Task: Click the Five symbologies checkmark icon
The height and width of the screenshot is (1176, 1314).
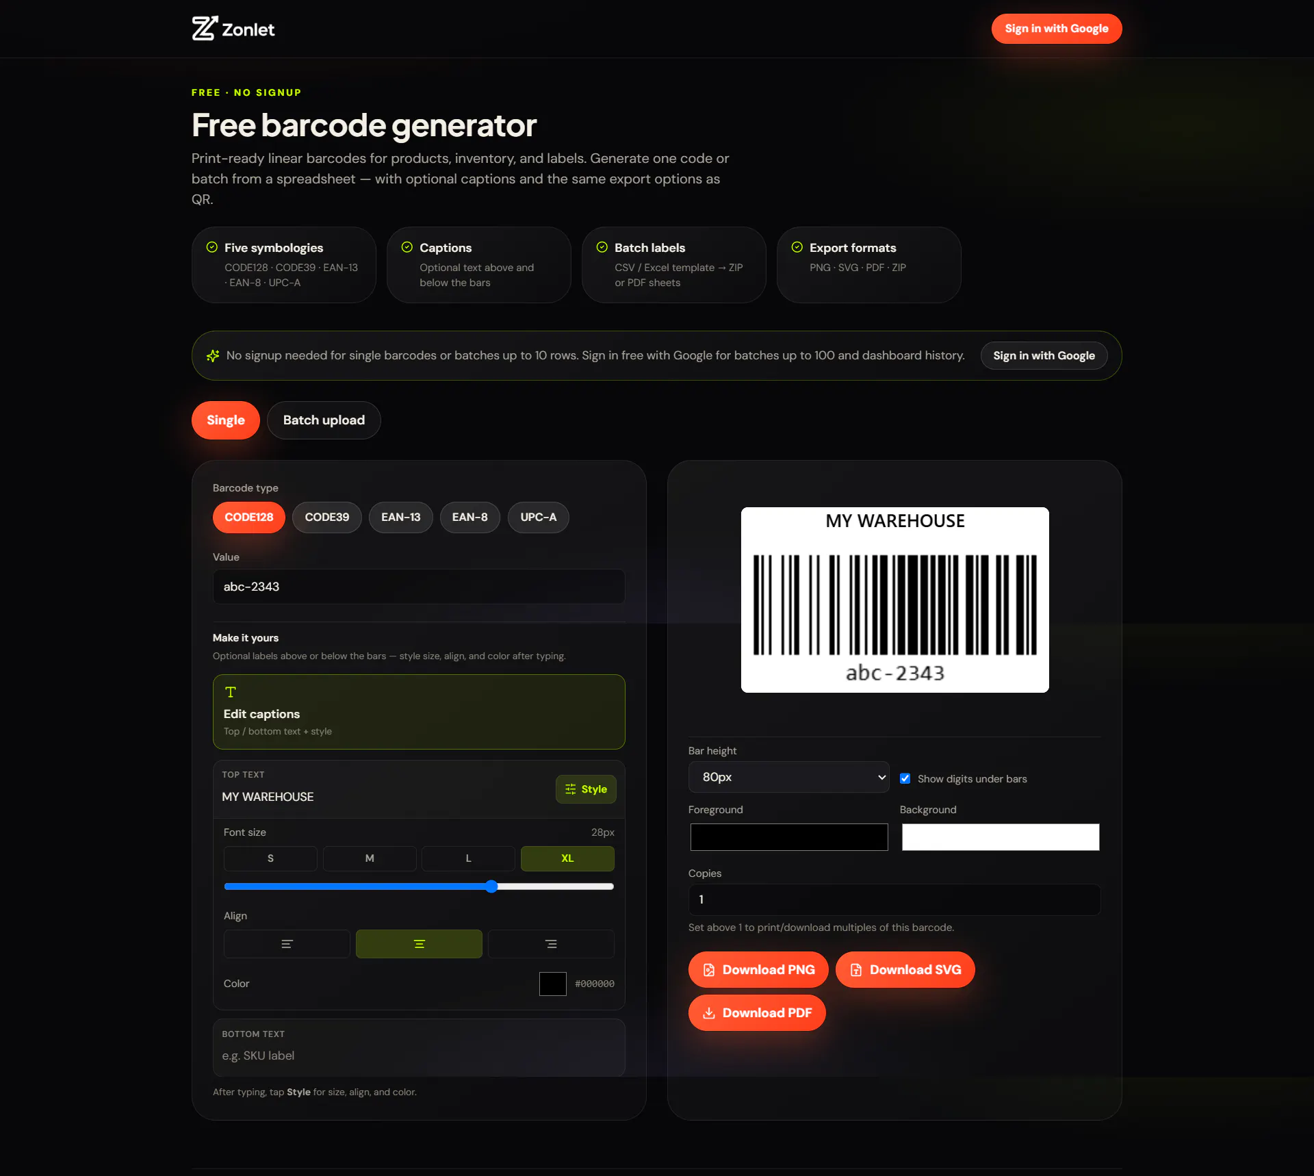Action: point(212,247)
